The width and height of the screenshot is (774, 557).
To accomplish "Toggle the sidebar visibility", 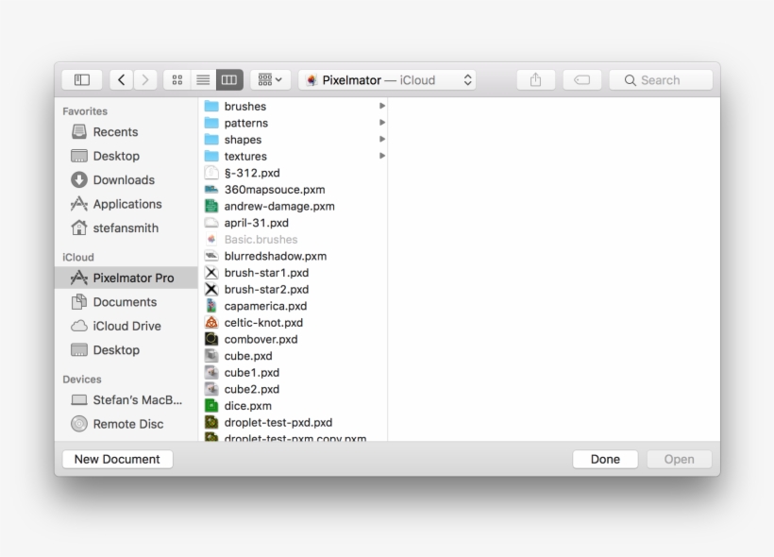I will [81, 79].
